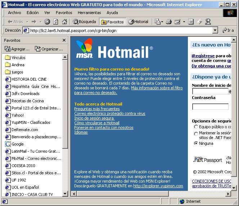Open the Idiomas link
This screenshot has width=239, height=206.
81,133
